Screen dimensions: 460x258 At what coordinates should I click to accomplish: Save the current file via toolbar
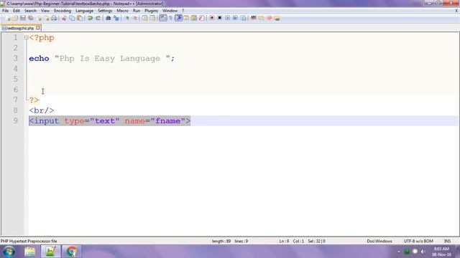click(22, 18)
